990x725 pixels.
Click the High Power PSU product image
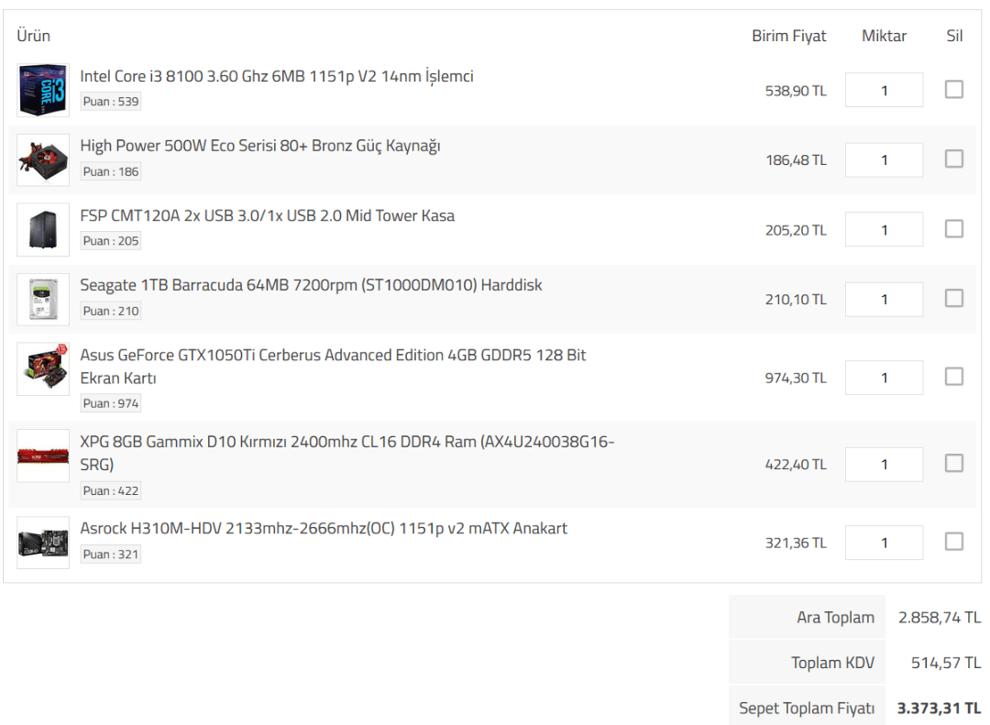43,159
